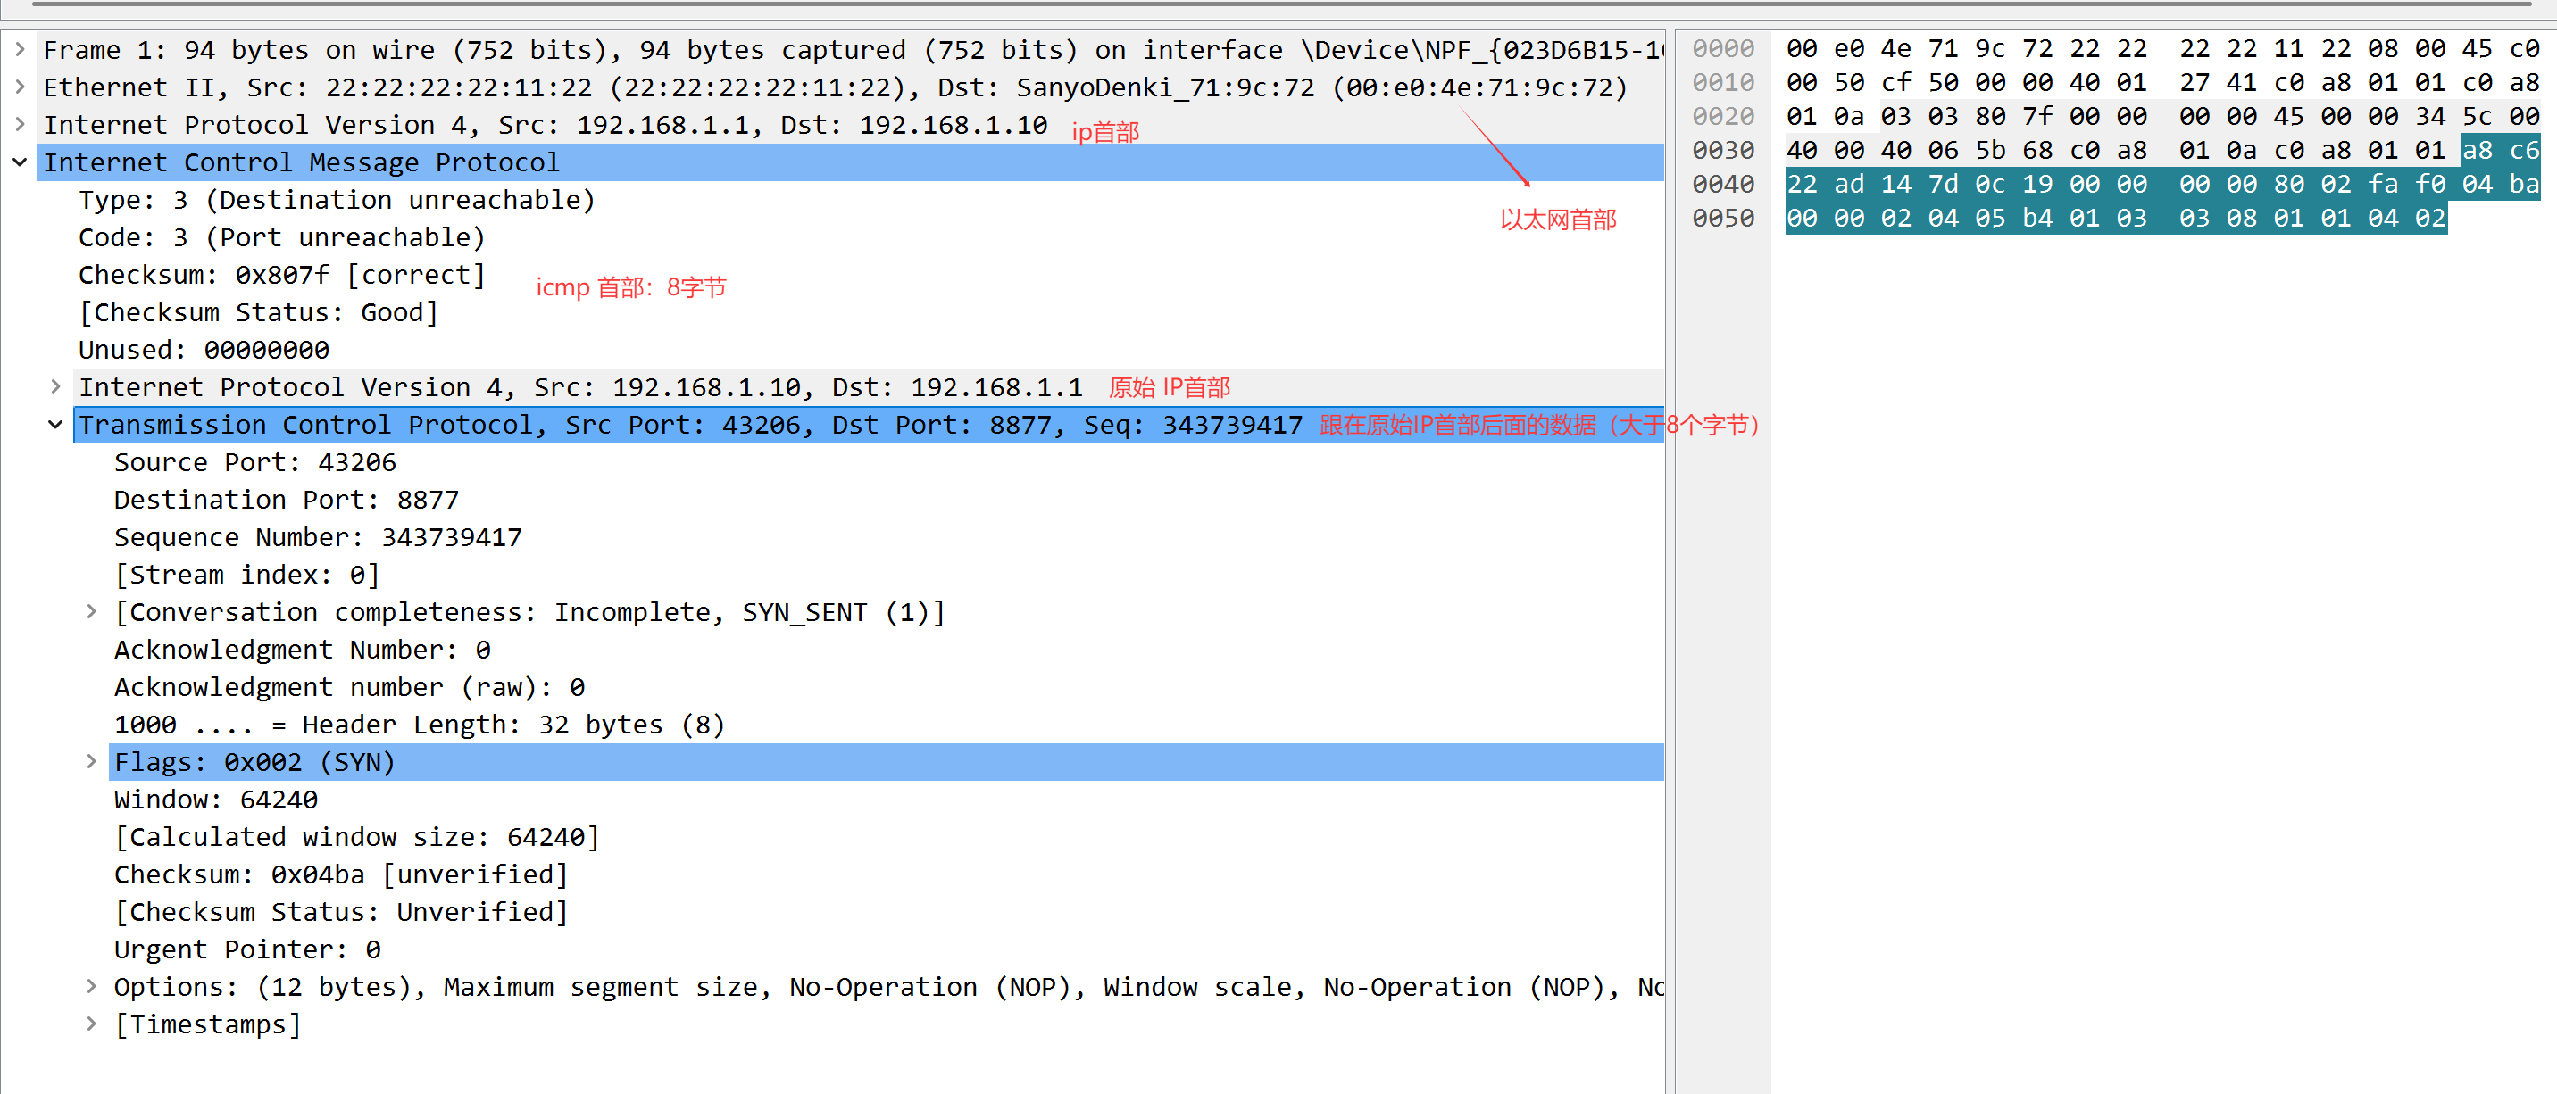The height and width of the screenshot is (1094, 2557).
Task: Click hex offset 0040 row label
Action: (x=1722, y=184)
